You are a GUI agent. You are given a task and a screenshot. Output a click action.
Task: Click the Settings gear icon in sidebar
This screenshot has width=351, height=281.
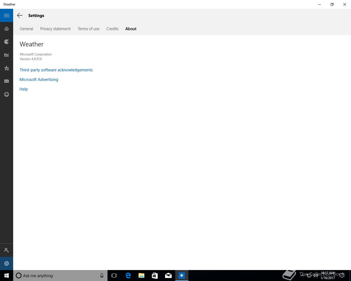coord(7,263)
